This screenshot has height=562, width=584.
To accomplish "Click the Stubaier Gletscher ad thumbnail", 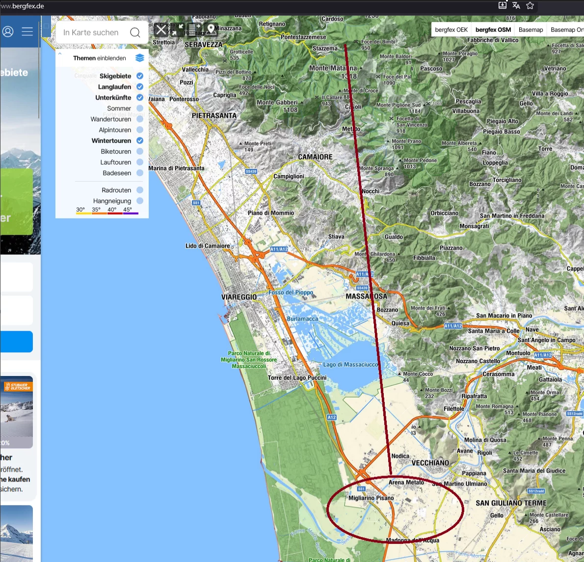I will pyautogui.click(x=17, y=412).
